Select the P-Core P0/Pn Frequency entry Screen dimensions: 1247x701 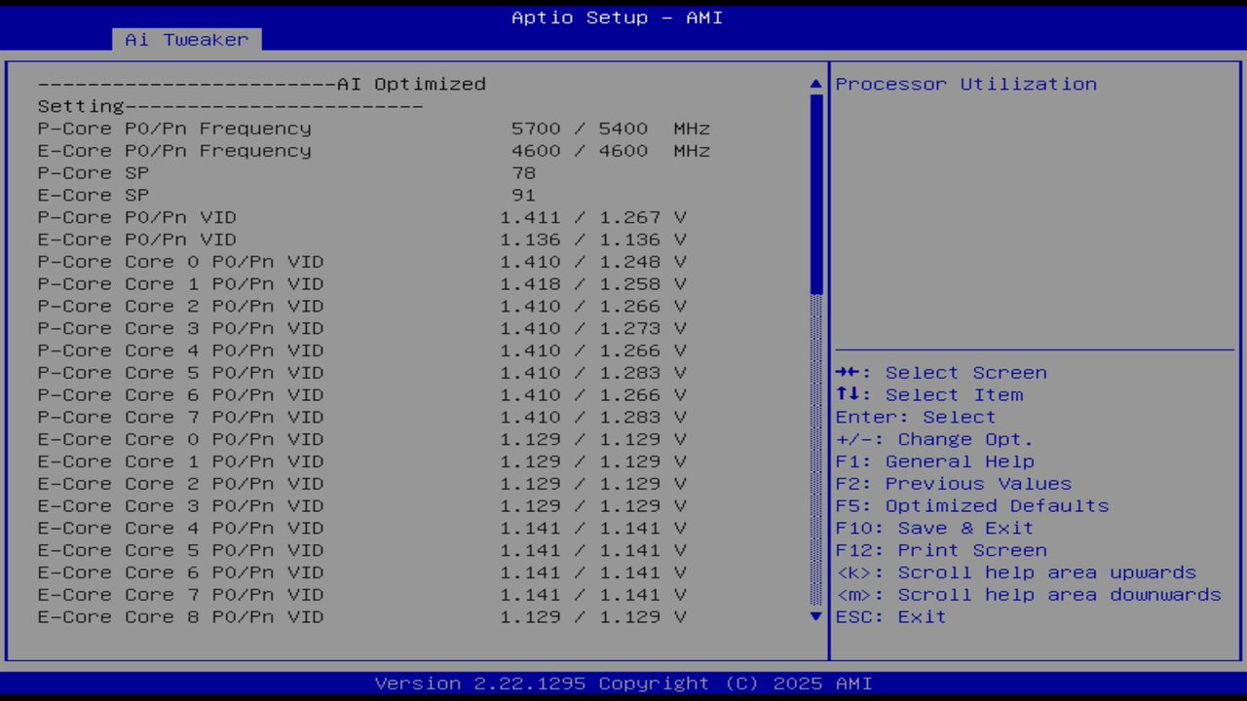pos(175,128)
